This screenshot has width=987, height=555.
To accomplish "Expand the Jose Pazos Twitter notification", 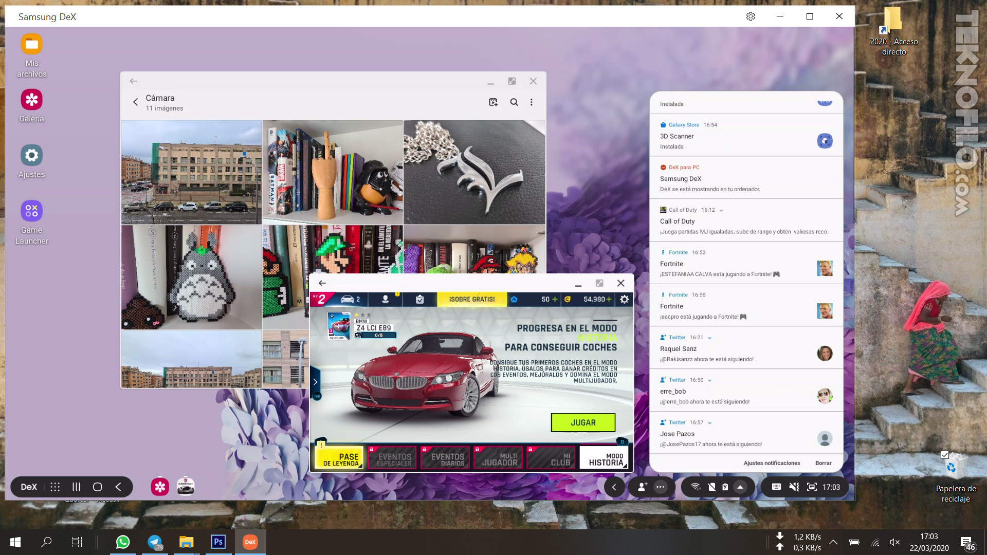I will click(x=710, y=423).
